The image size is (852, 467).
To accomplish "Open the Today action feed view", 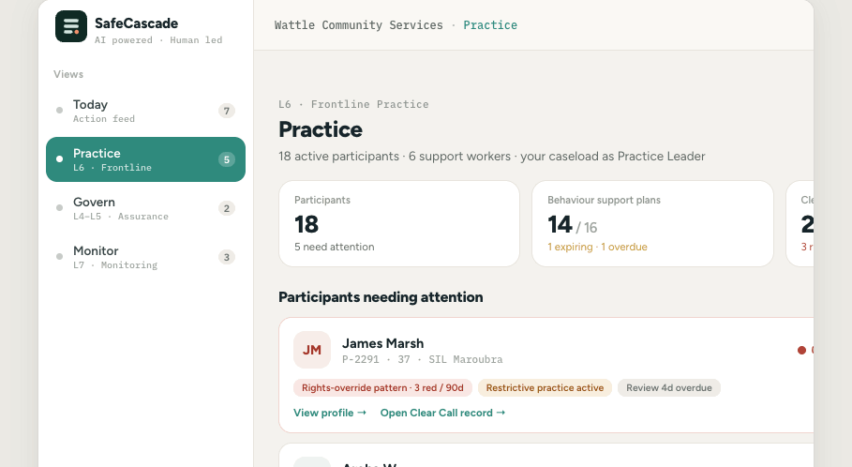I will (x=145, y=111).
